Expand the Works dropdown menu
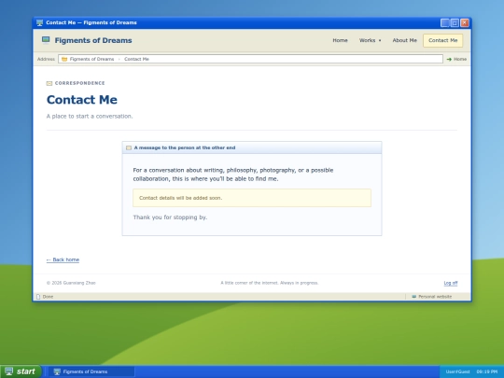Viewport: 504px width, 378px height. [370, 40]
